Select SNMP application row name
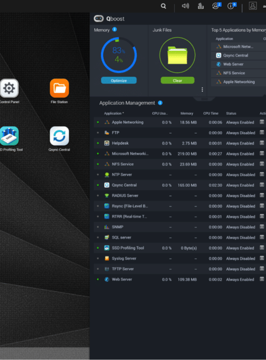This screenshot has width=266, height=360. point(117,227)
